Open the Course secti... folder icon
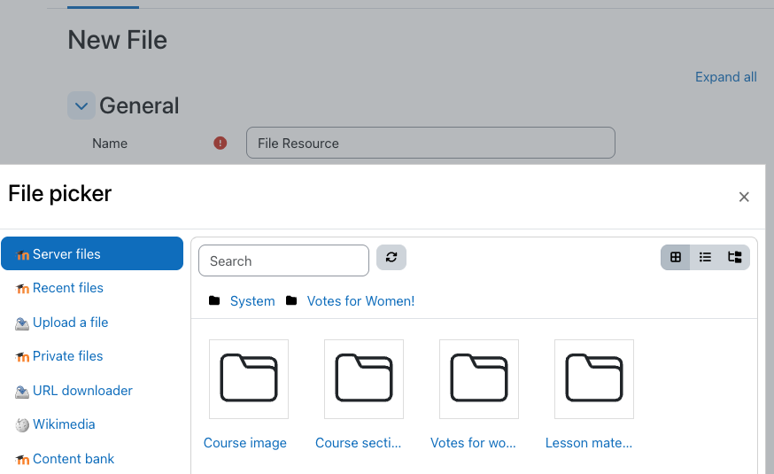Image resolution: width=774 pixels, height=474 pixels. (364, 378)
